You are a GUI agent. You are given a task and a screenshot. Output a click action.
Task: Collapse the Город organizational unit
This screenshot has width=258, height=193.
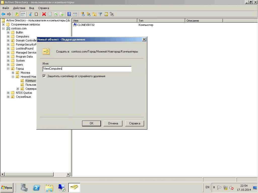pyautogui.click(x=8, y=69)
